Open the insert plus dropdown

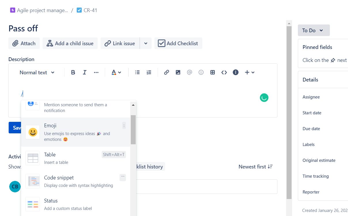[249, 73]
